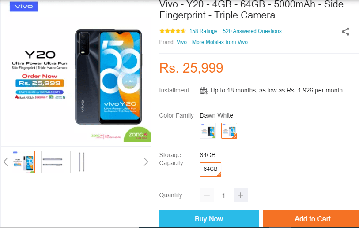Choose the 64GB storage capacity option

point(211,169)
